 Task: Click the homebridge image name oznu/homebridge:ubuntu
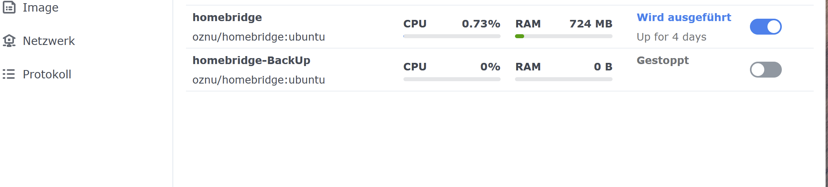(x=258, y=37)
